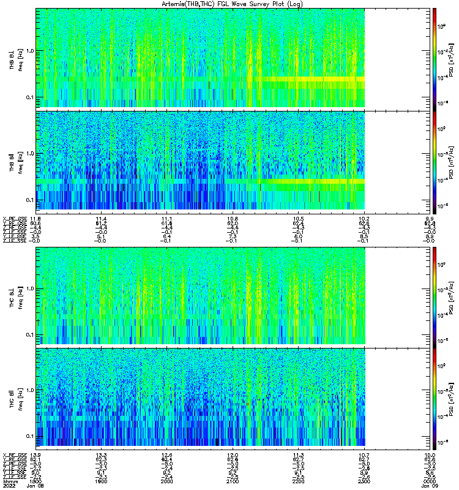This screenshot has height=490, width=459.
Task: Click the '2000' time tick label
Action: click(x=166, y=481)
